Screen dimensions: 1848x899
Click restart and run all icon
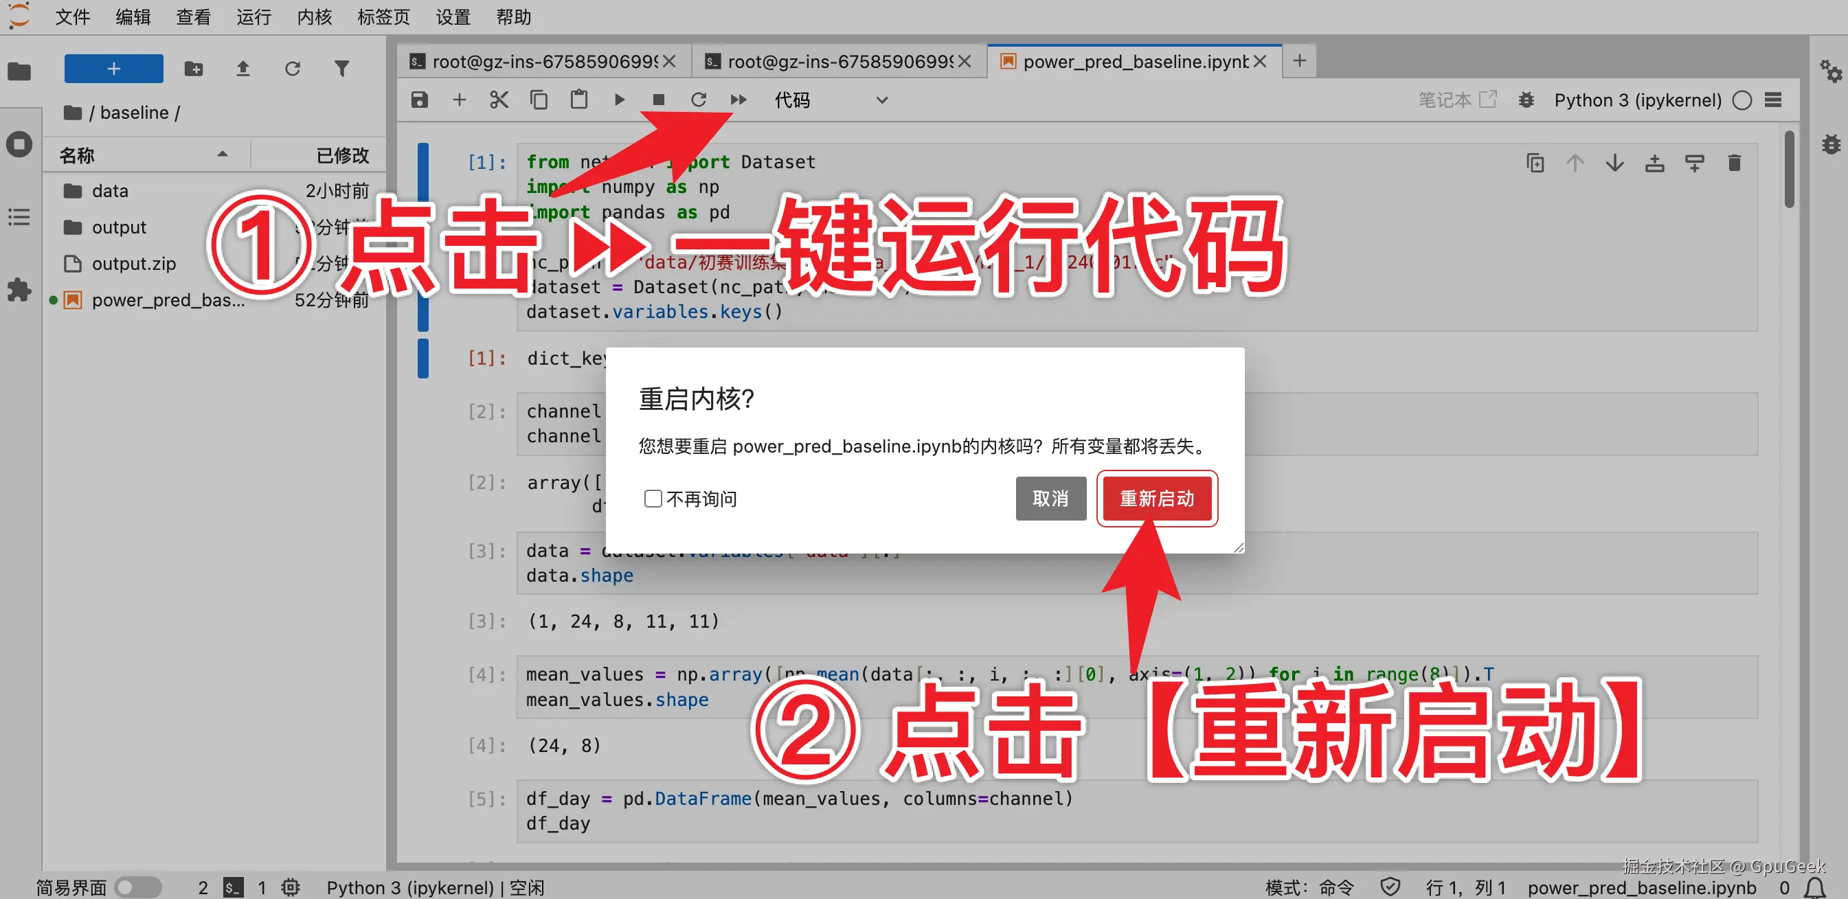tap(739, 100)
